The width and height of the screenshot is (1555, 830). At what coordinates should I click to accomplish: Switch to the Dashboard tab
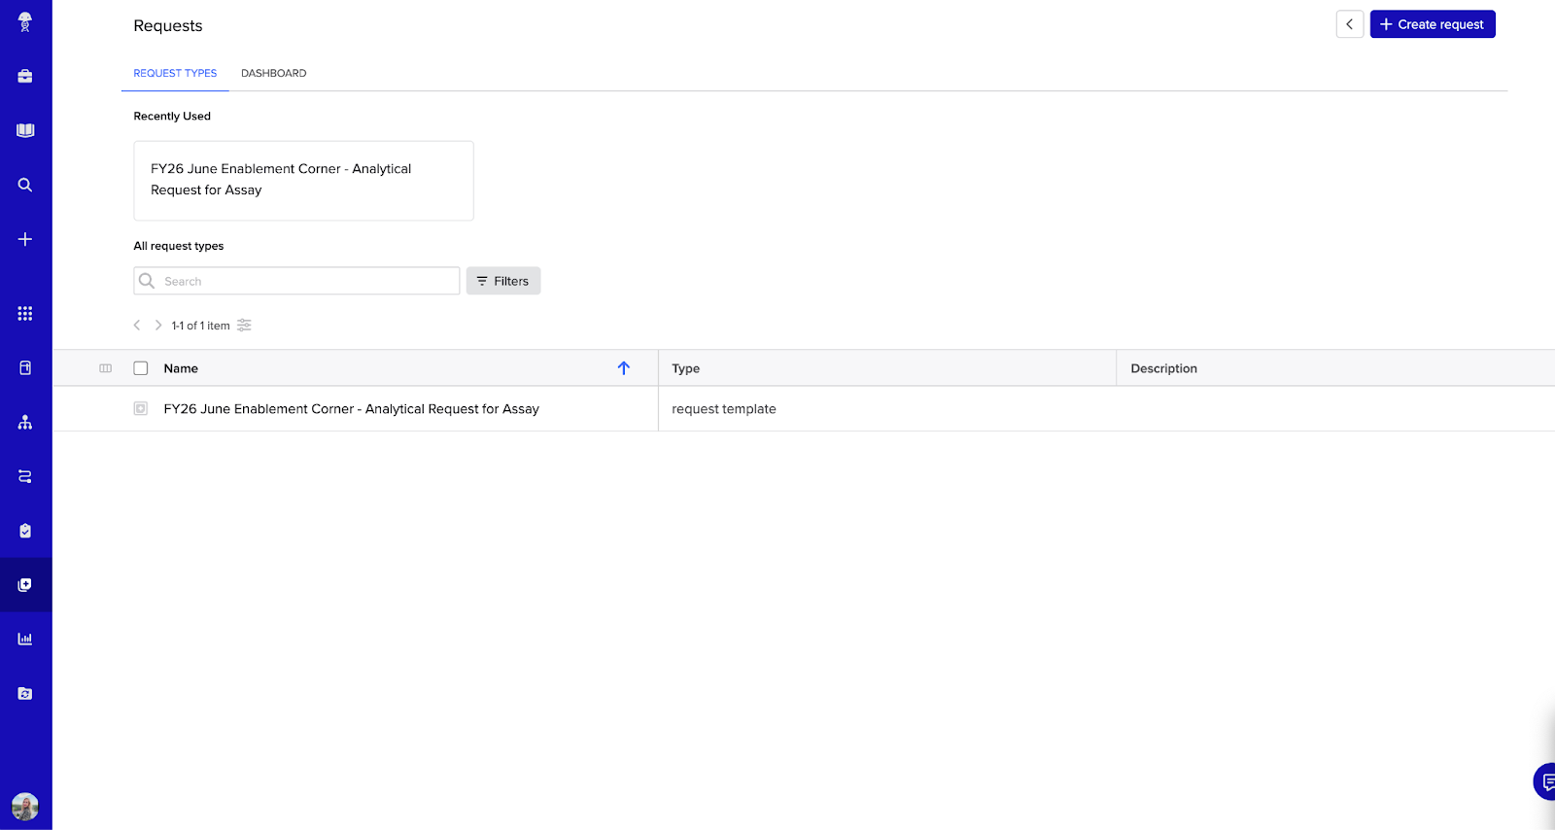click(x=273, y=73)
